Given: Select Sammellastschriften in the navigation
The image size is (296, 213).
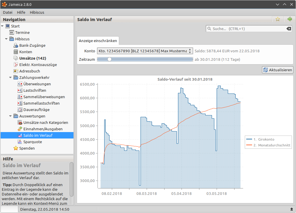Looking at the screenshot, I should point(42,103).
